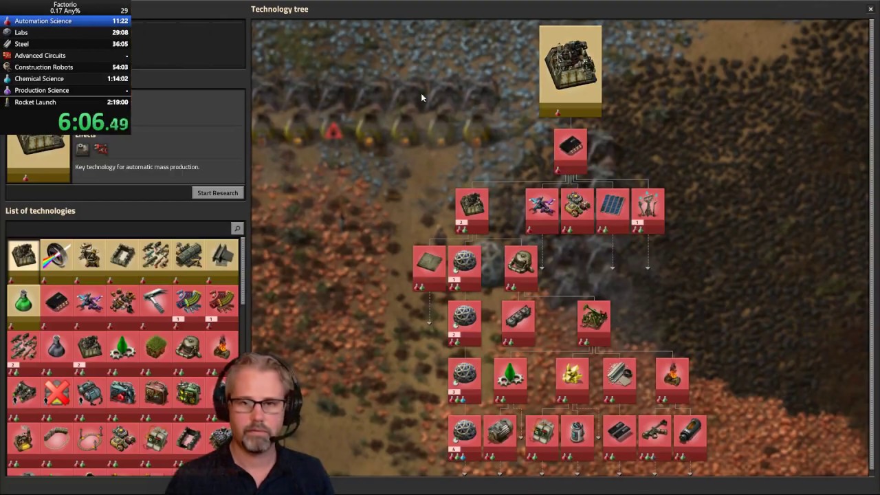Click the Solar energy panel node
Image resolution: width=880 pixels, height=495 pixels.
coord(612,211)
